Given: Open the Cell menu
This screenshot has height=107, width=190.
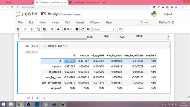Looking at the screenshot, I should click(67, 23).
